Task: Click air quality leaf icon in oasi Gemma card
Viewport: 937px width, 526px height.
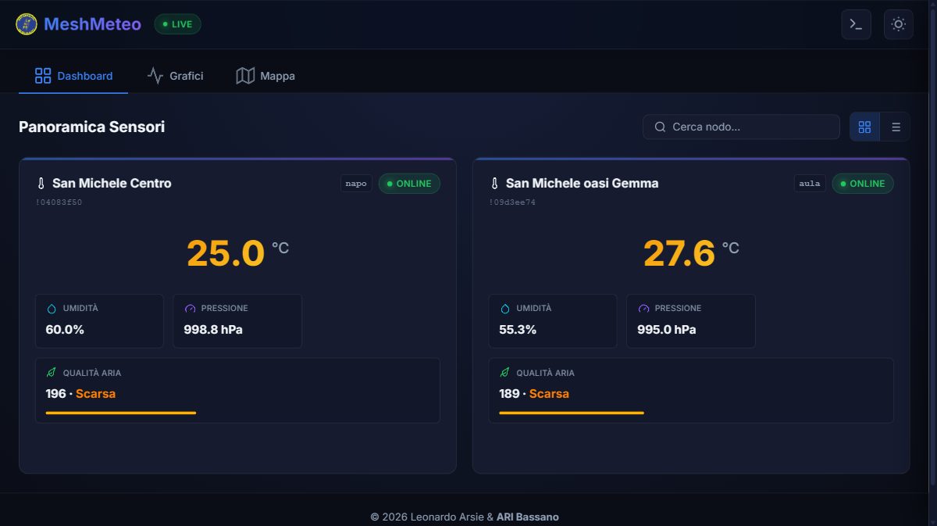Action: (504, 373)
